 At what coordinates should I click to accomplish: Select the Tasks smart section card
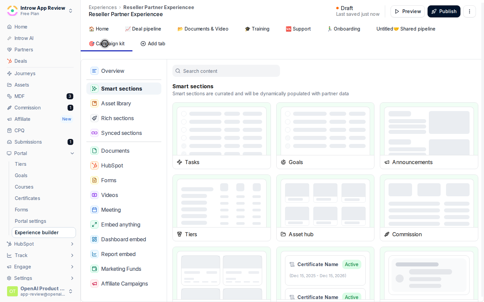click(221, 136)
